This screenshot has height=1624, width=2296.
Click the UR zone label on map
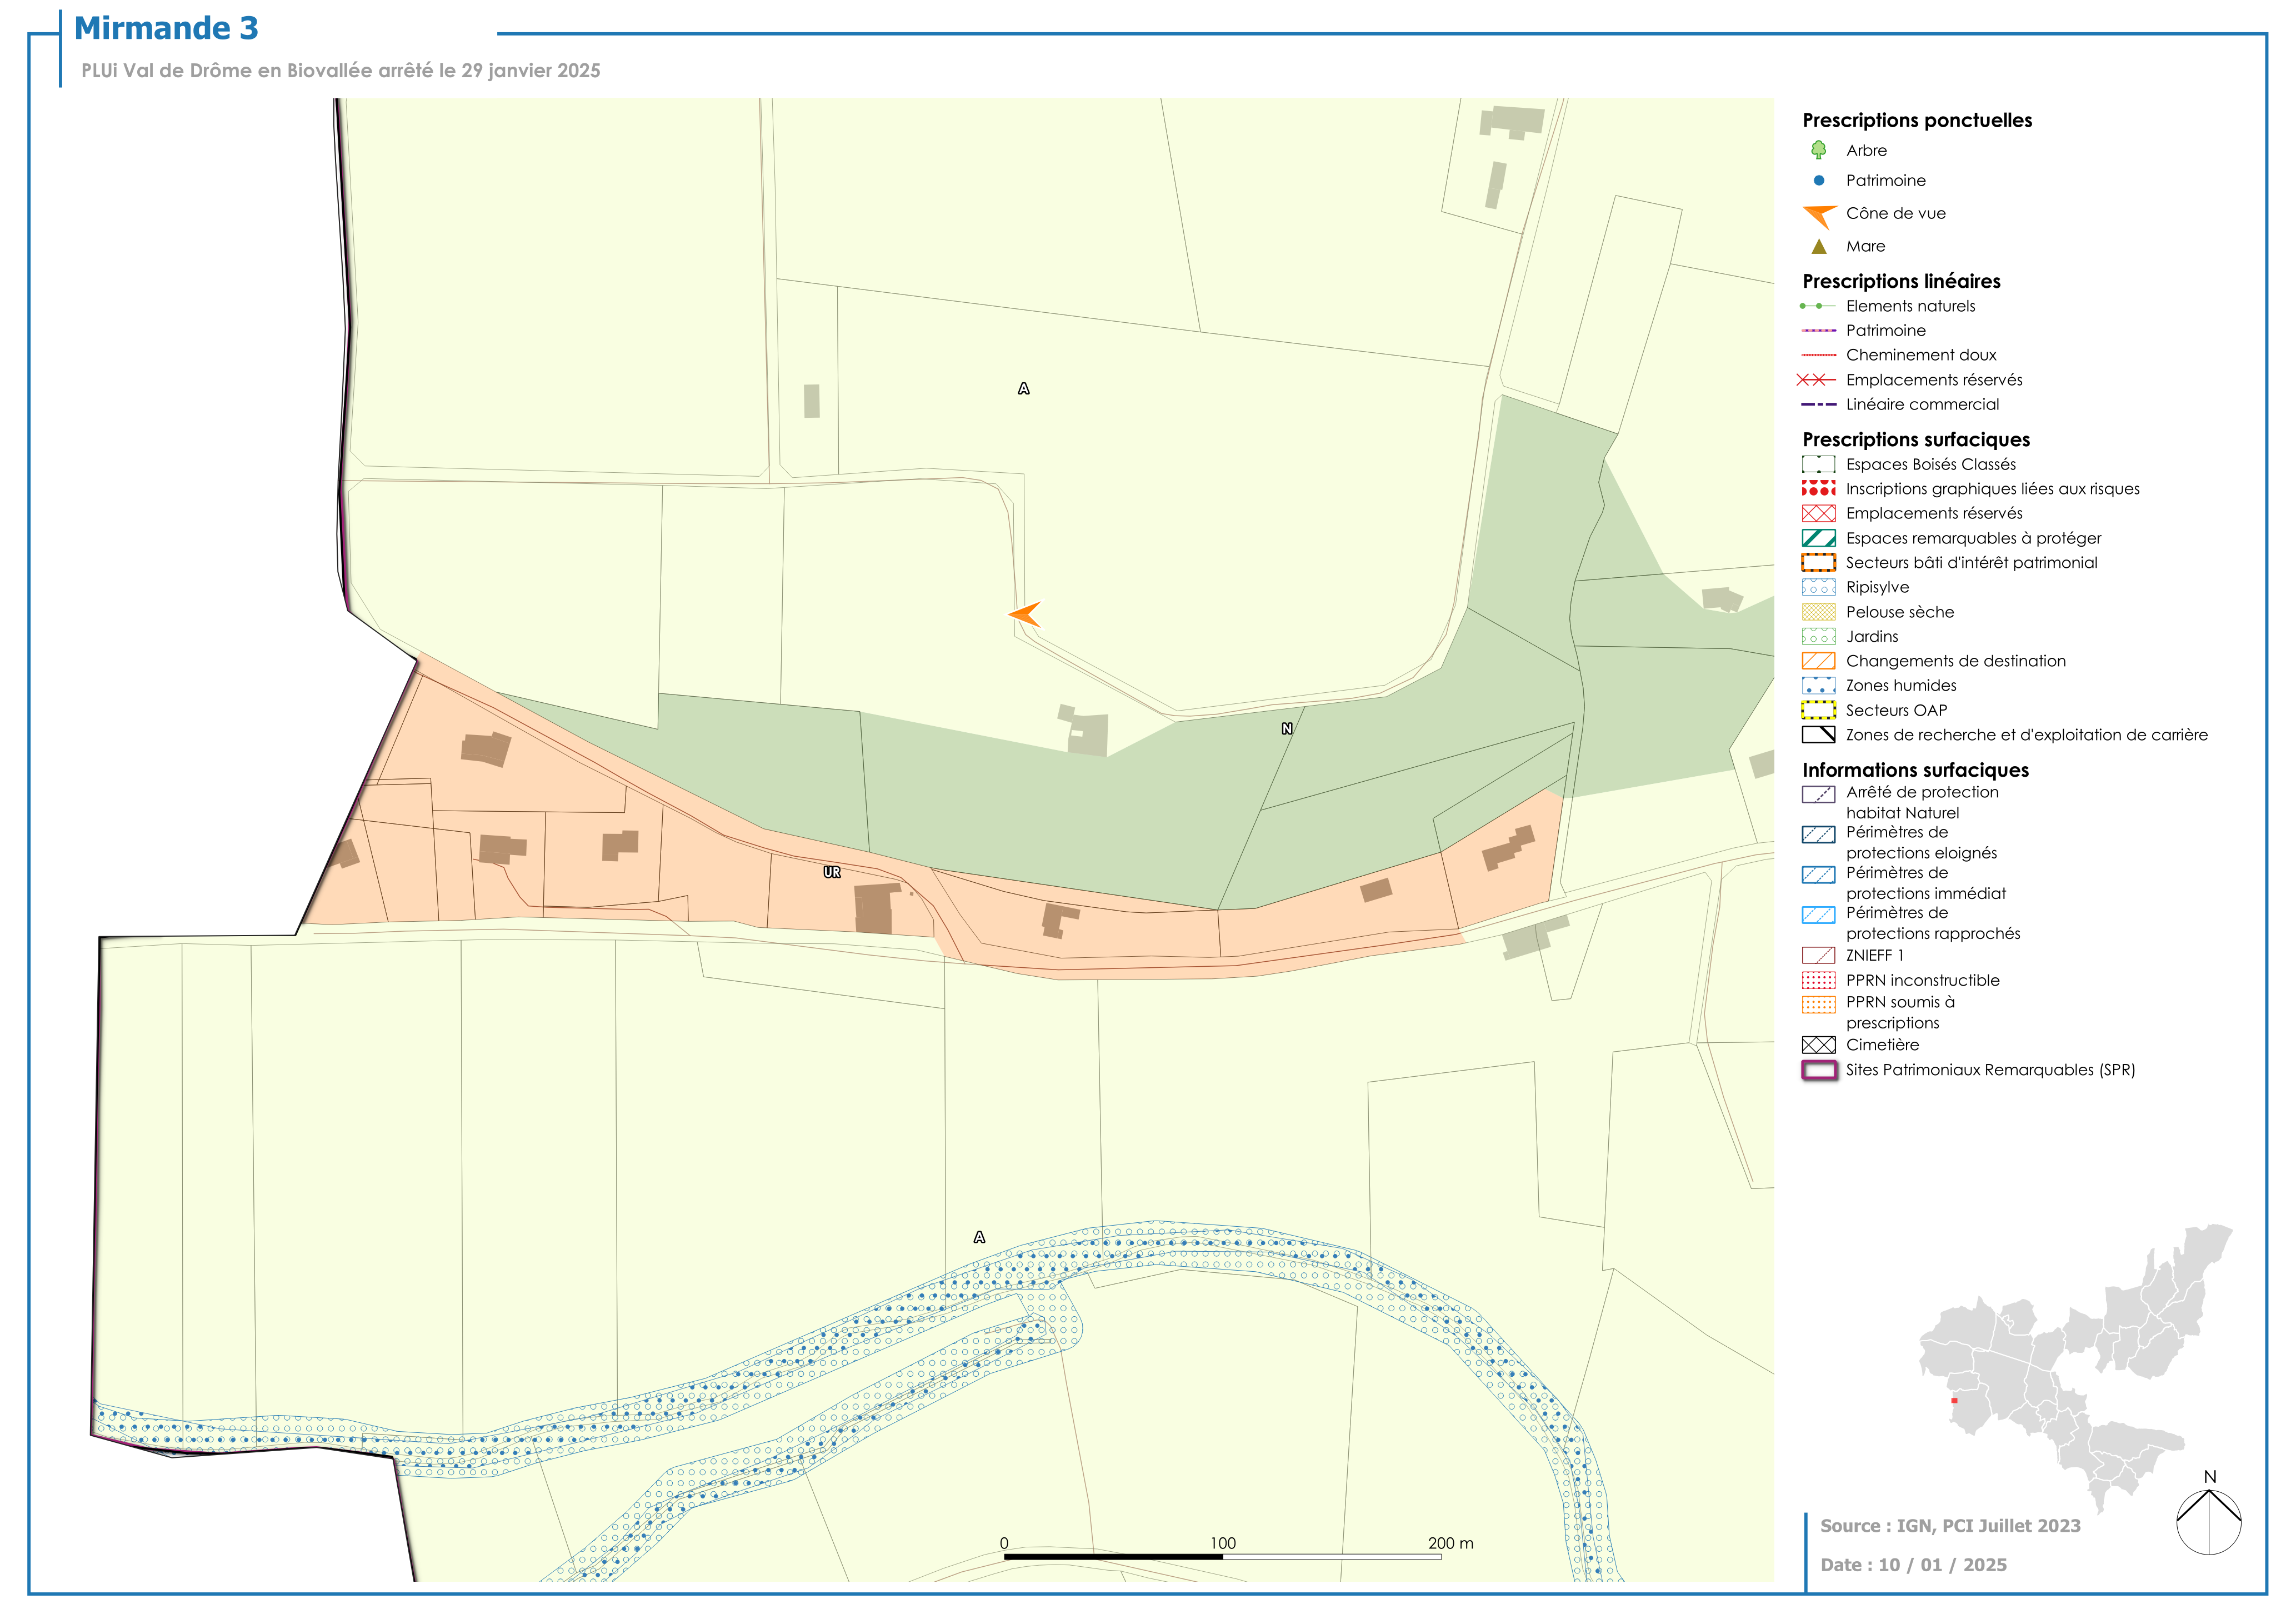point(832,873)
